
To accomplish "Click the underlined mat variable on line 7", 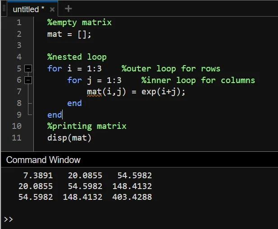I will 94,92.
